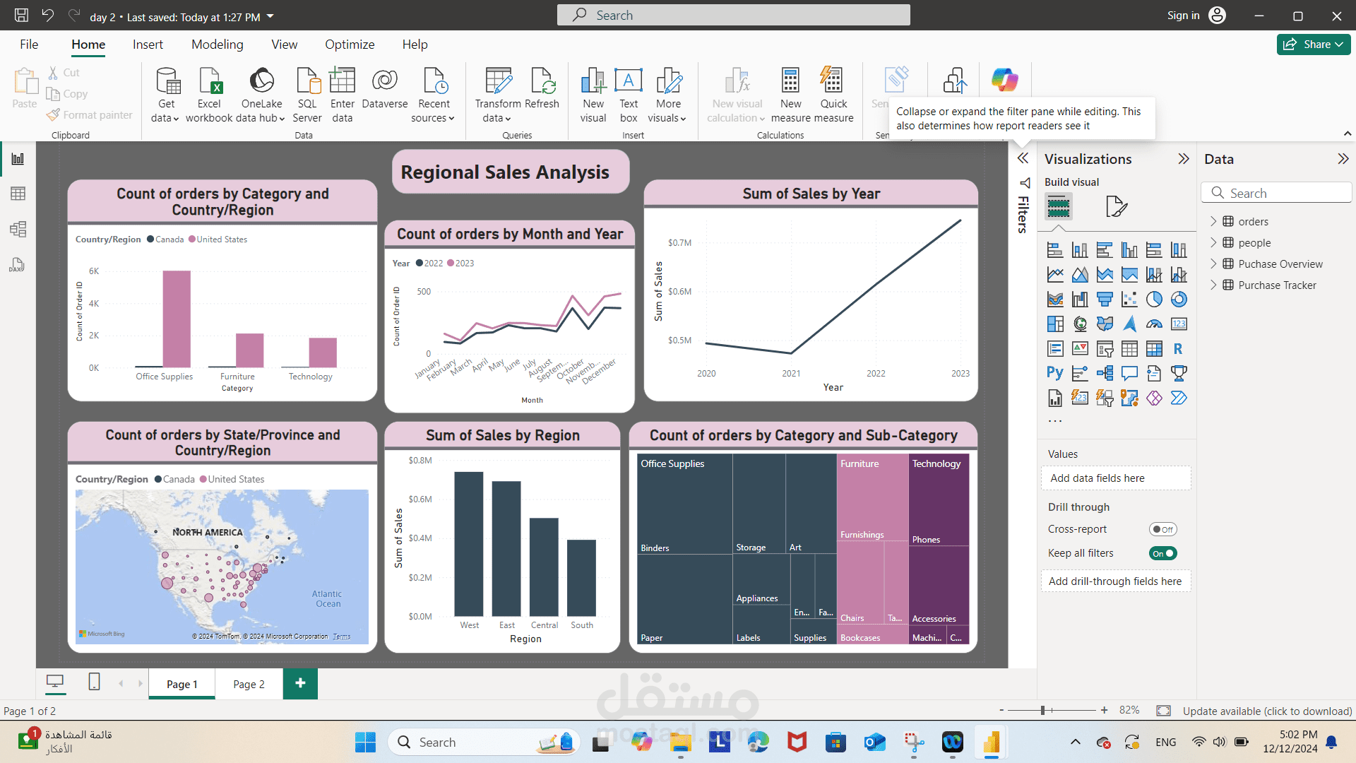Click the Save icon in title bar
The image size is (1356, 763).
tap(21, 15)
